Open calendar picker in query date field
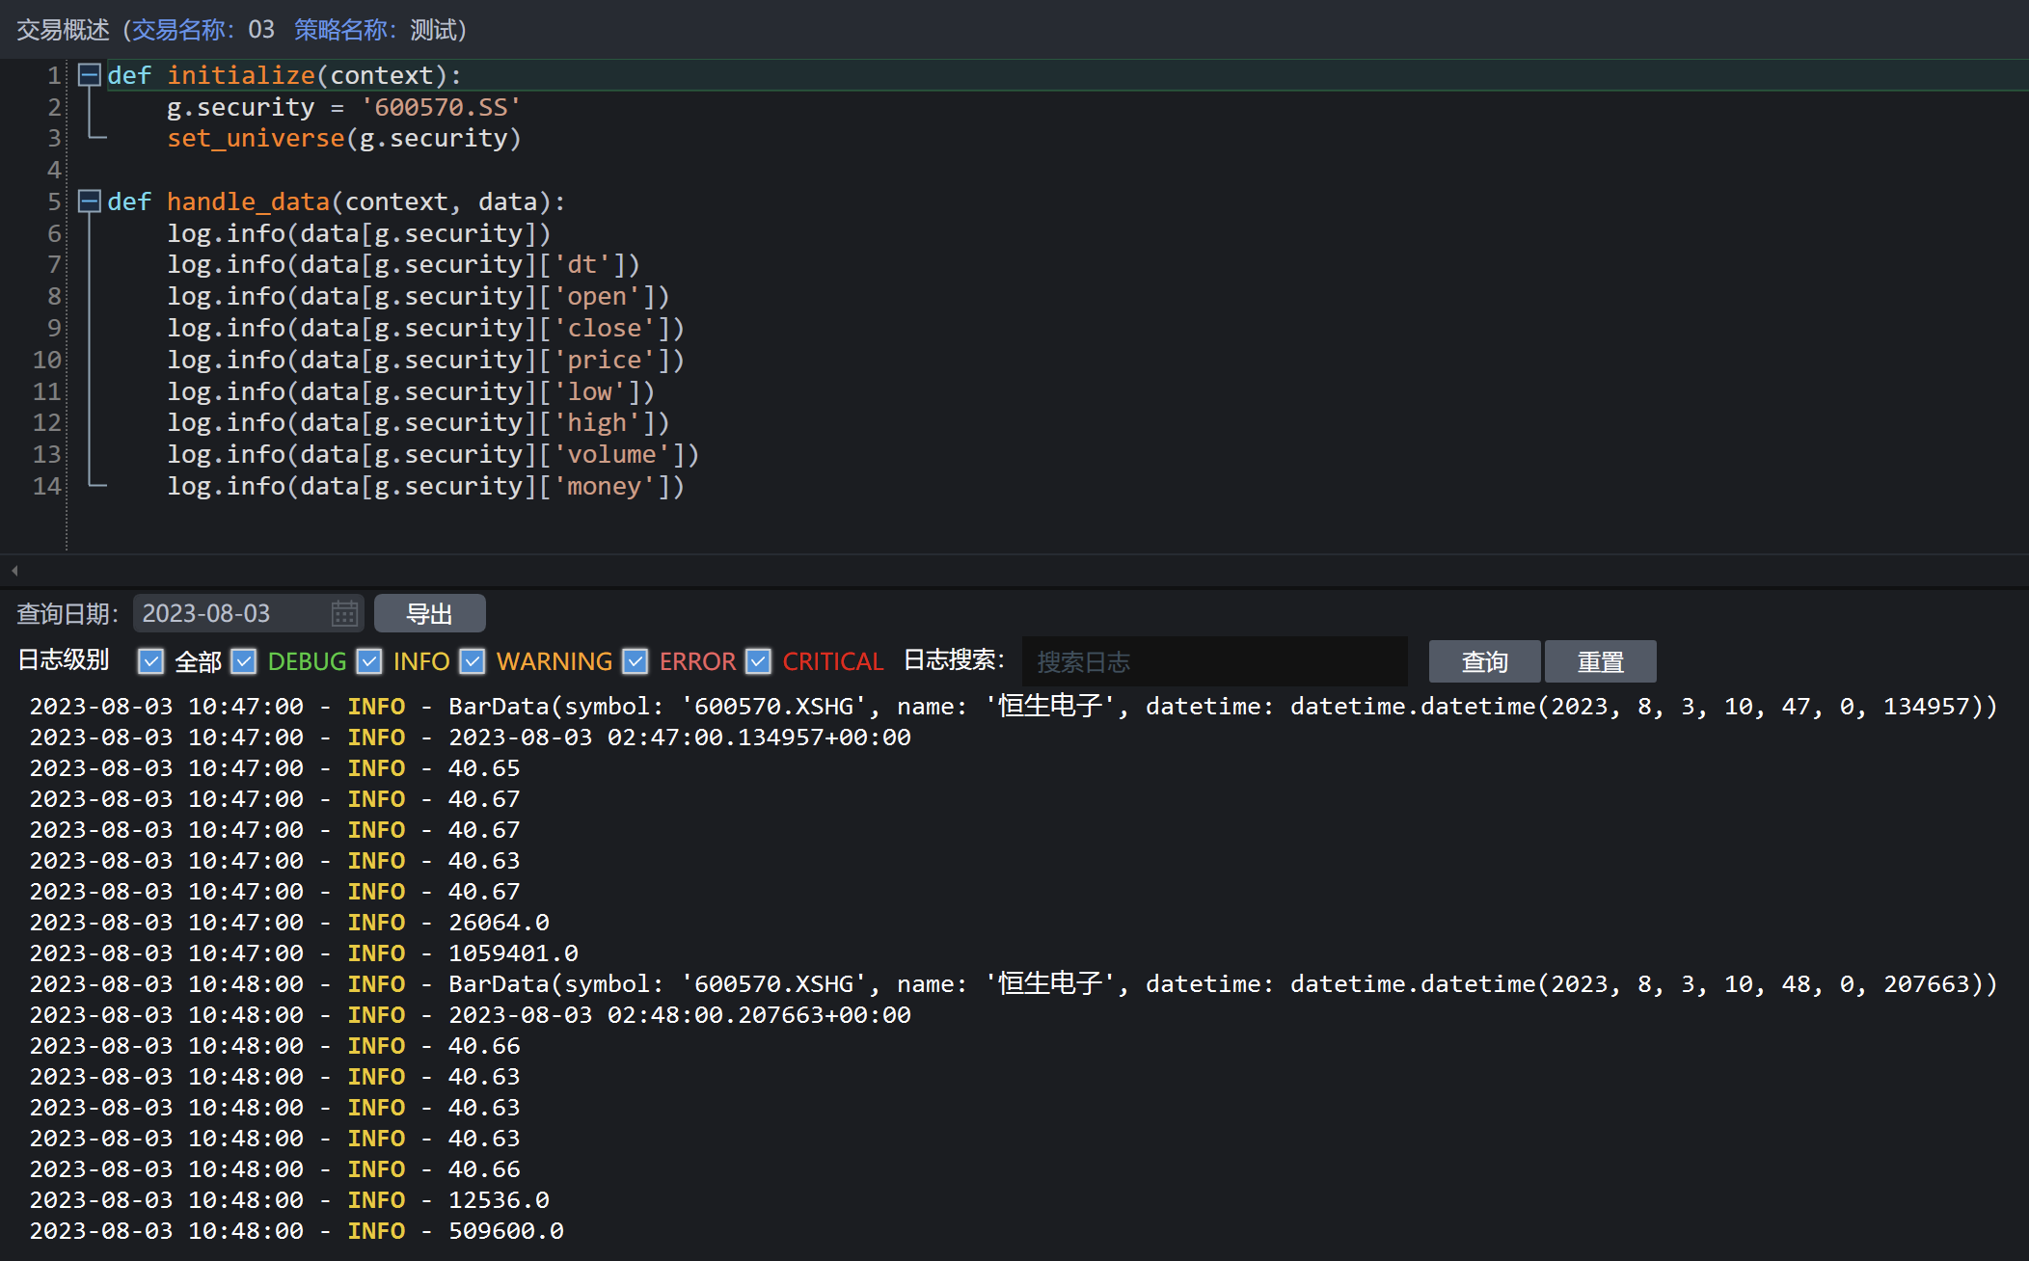Image resolution: width=2029 pixels, height=1261 pixels. [344, 613]
